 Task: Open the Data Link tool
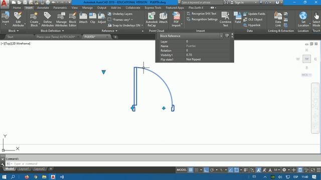278,19
